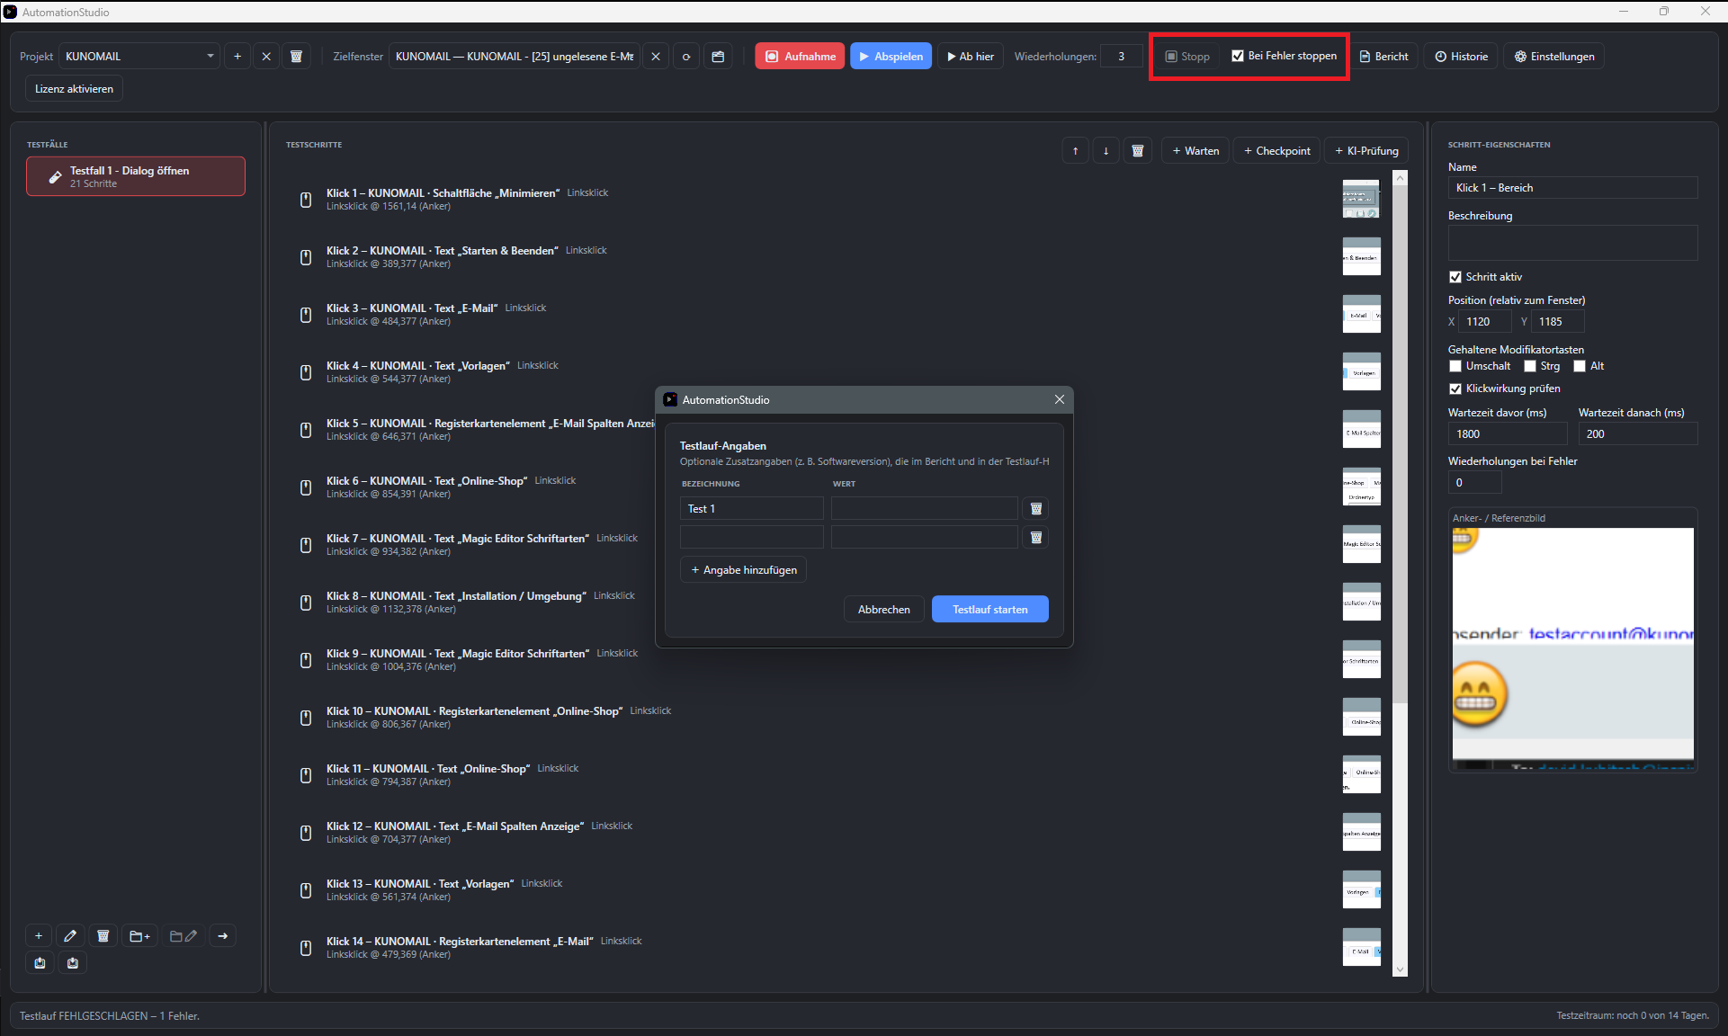1728x1036 pixels.
Task: Edit the test case with the pencil icon
Action: point(70,936)
